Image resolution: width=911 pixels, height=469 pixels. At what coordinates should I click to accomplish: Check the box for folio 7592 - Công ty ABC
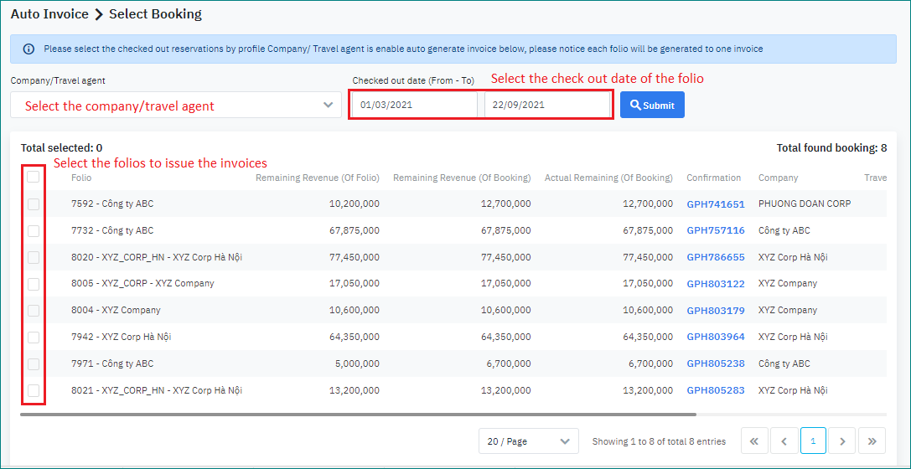coord(33,204)
